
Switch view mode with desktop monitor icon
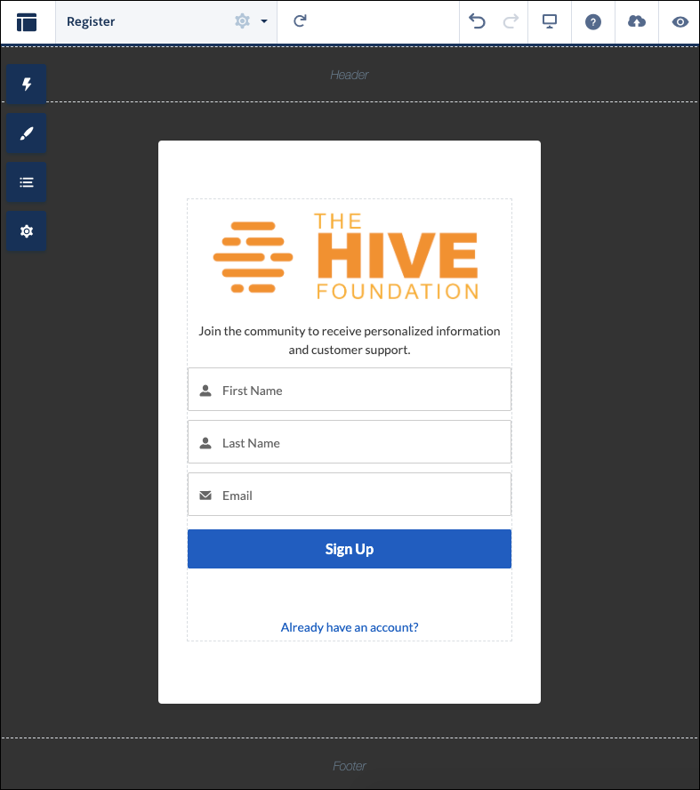point(550,21)
